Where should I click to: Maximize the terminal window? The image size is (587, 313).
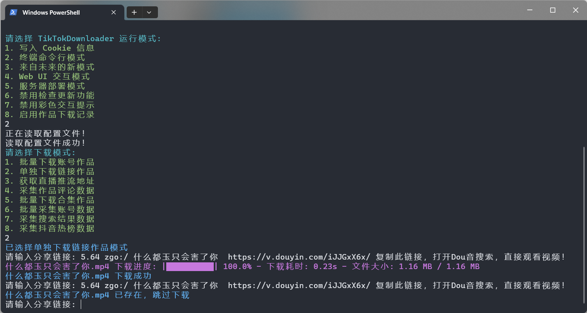[x=553, y=10]
